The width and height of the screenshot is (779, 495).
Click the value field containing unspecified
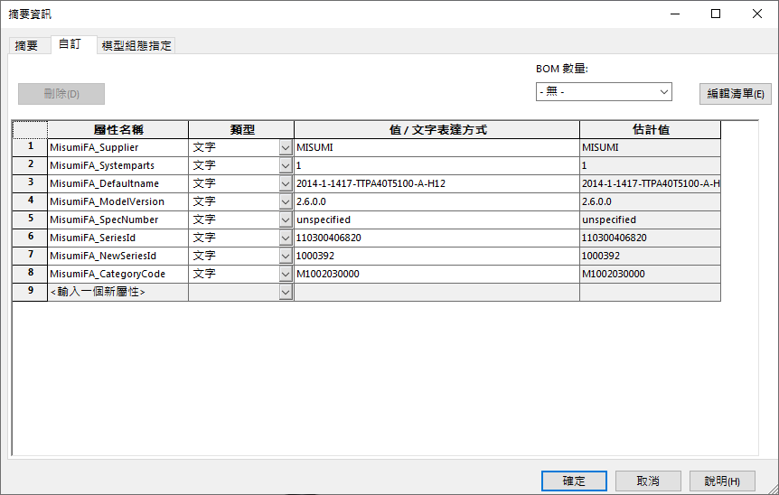(436, 219)
